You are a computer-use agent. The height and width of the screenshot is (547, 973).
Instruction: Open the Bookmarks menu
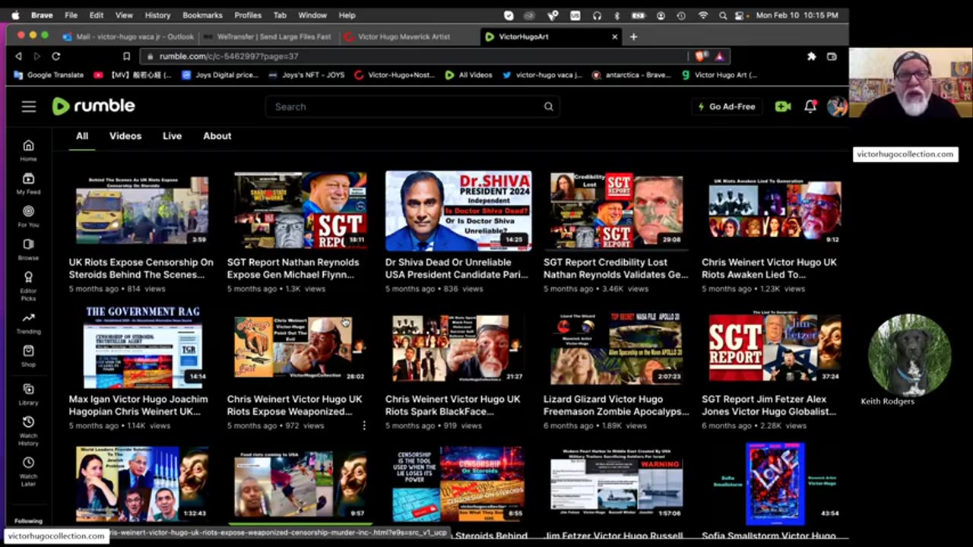pos(202,15)
